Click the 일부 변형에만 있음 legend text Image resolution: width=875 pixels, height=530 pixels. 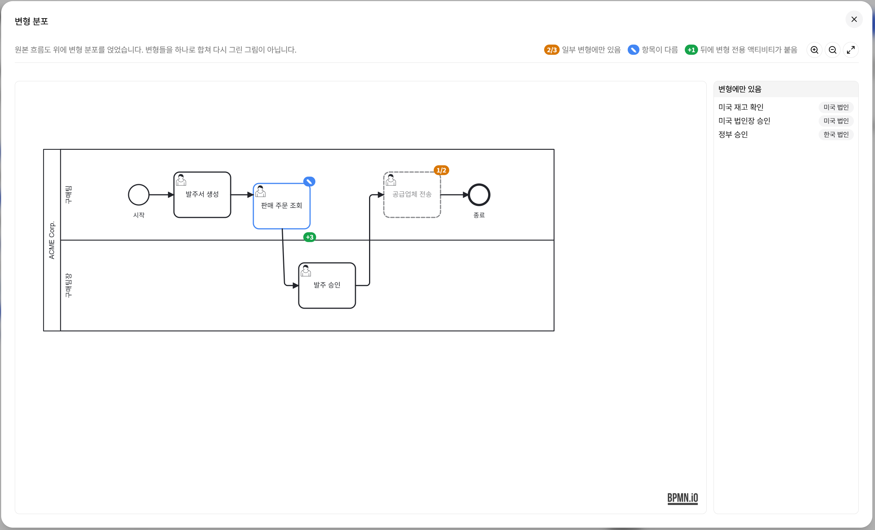tap(591, 50)
